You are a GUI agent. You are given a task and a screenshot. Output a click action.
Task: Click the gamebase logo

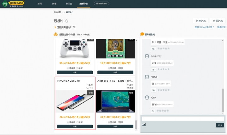coord(13,3)
